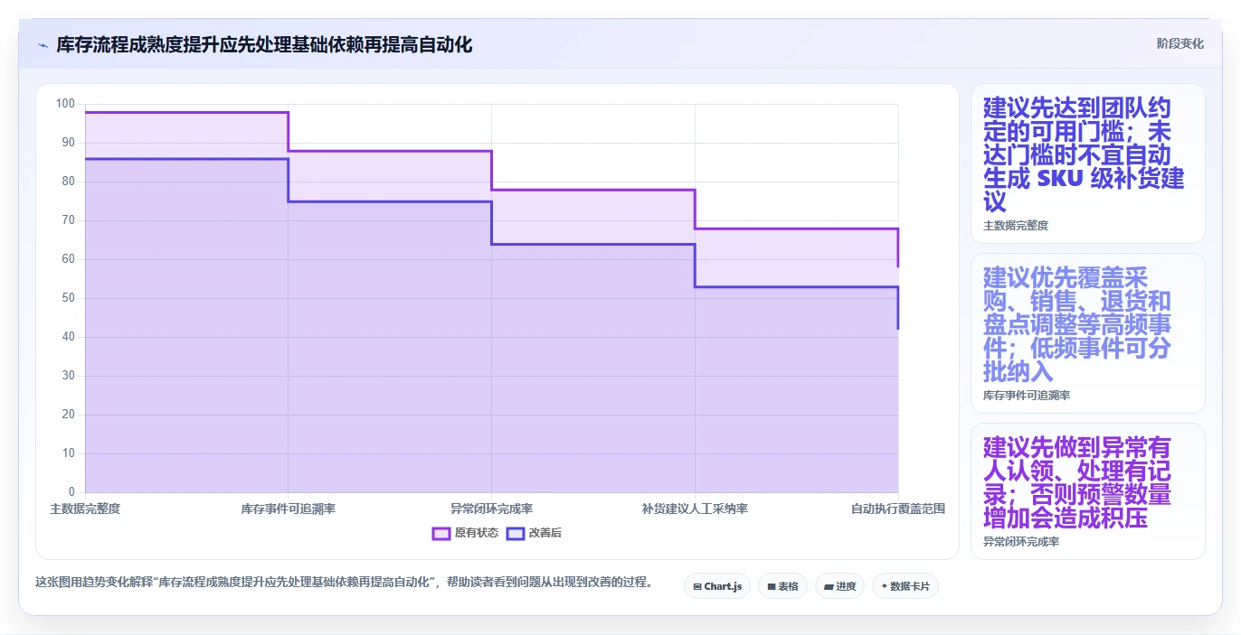Click y-axis value 20
The height and width of the screenshot is (635, 1241).
click(69, 415)
